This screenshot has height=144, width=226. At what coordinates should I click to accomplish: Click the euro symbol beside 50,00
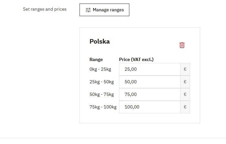(x=185, y=82)
